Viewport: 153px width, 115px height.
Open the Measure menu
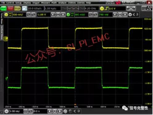point(45,3)
